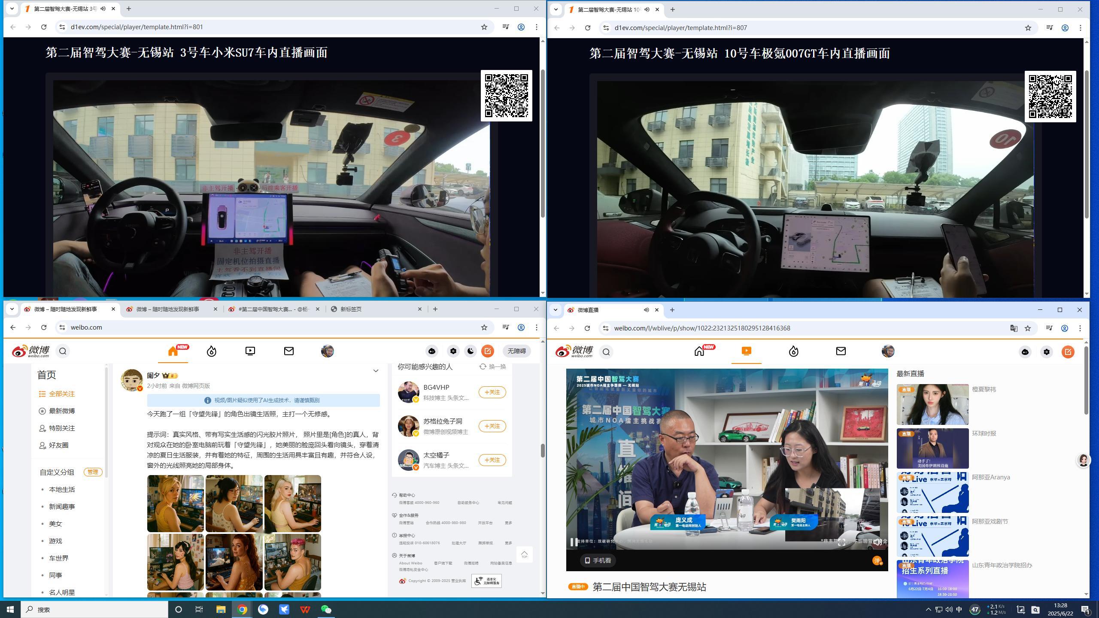Open WeChat from the taskbar
The height and width of the screenshot is (618, 1099).
point(326,609)
